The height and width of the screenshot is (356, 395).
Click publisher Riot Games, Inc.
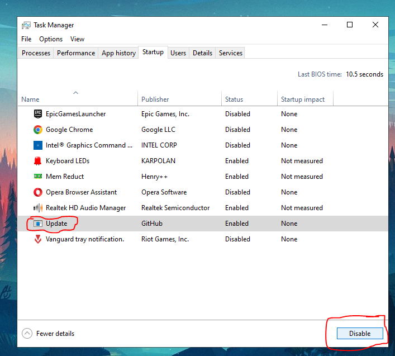[x=165, y=239]
